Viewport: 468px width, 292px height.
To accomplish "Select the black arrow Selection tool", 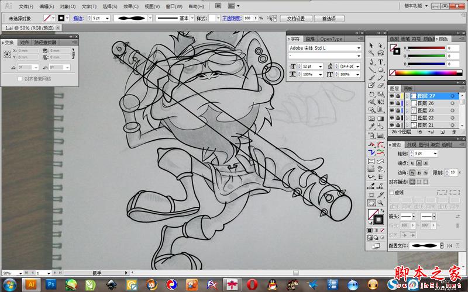I will coord(371,46).
